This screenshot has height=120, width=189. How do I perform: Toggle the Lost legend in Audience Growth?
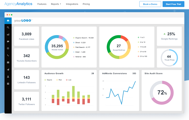point(69,80)
